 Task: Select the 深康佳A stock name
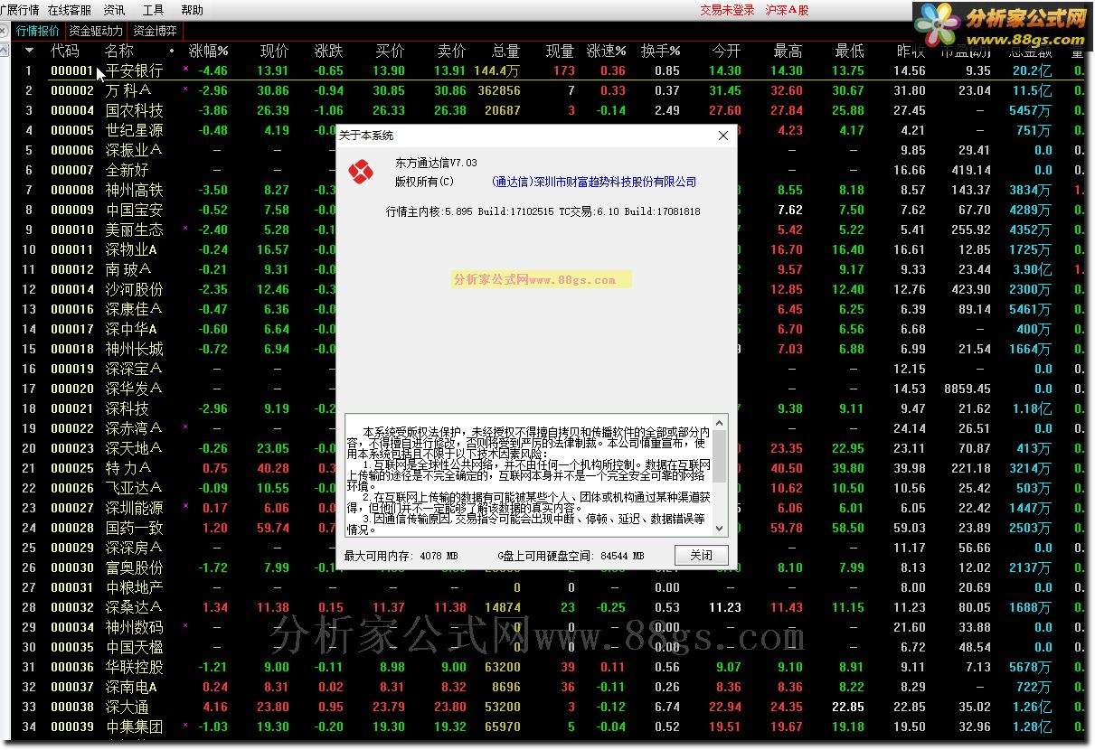[134, 309]
